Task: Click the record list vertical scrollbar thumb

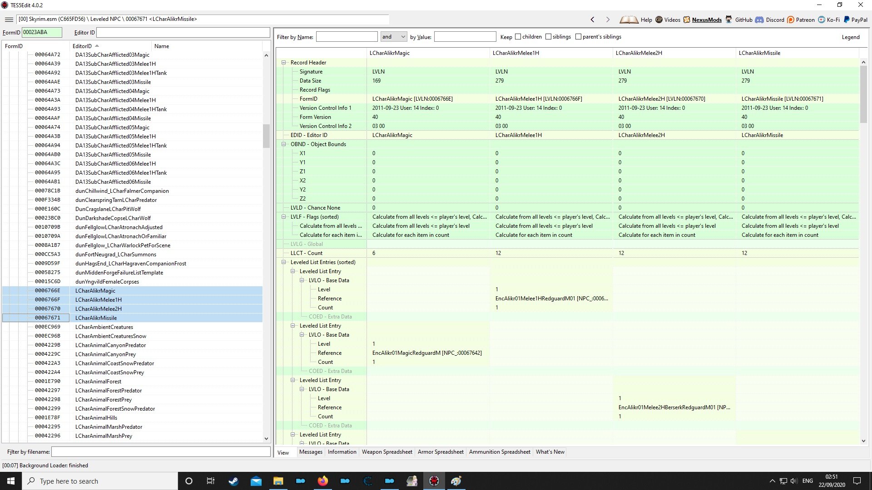Action: [266, 136]
